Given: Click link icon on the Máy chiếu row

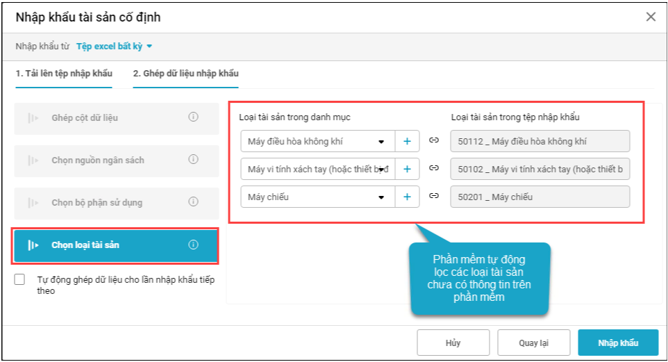Looking at the screenshot, I should tap(435, 197).
